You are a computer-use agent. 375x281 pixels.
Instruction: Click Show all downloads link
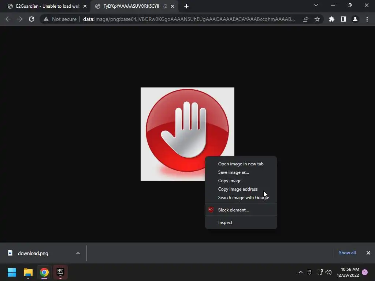click(347, 253)
